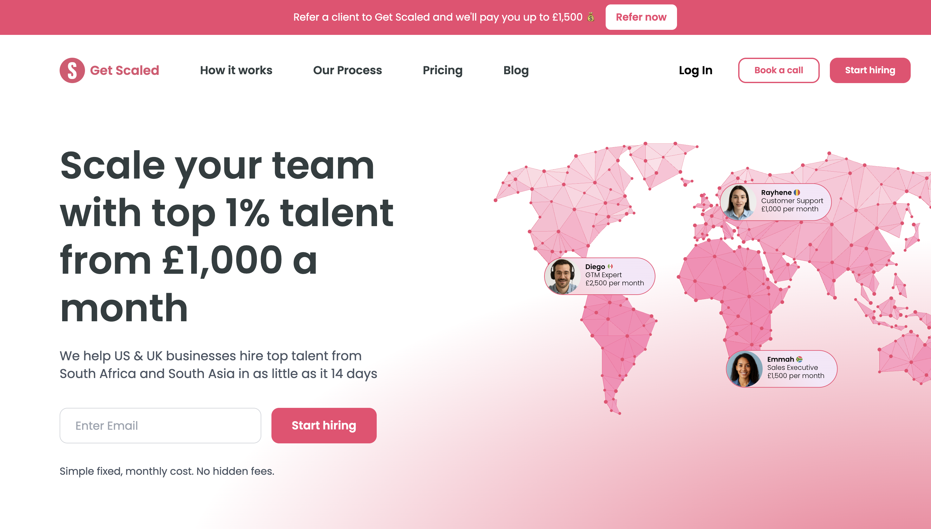
Task: Click the money bag emoji in banner
Action: pos(591,17)
